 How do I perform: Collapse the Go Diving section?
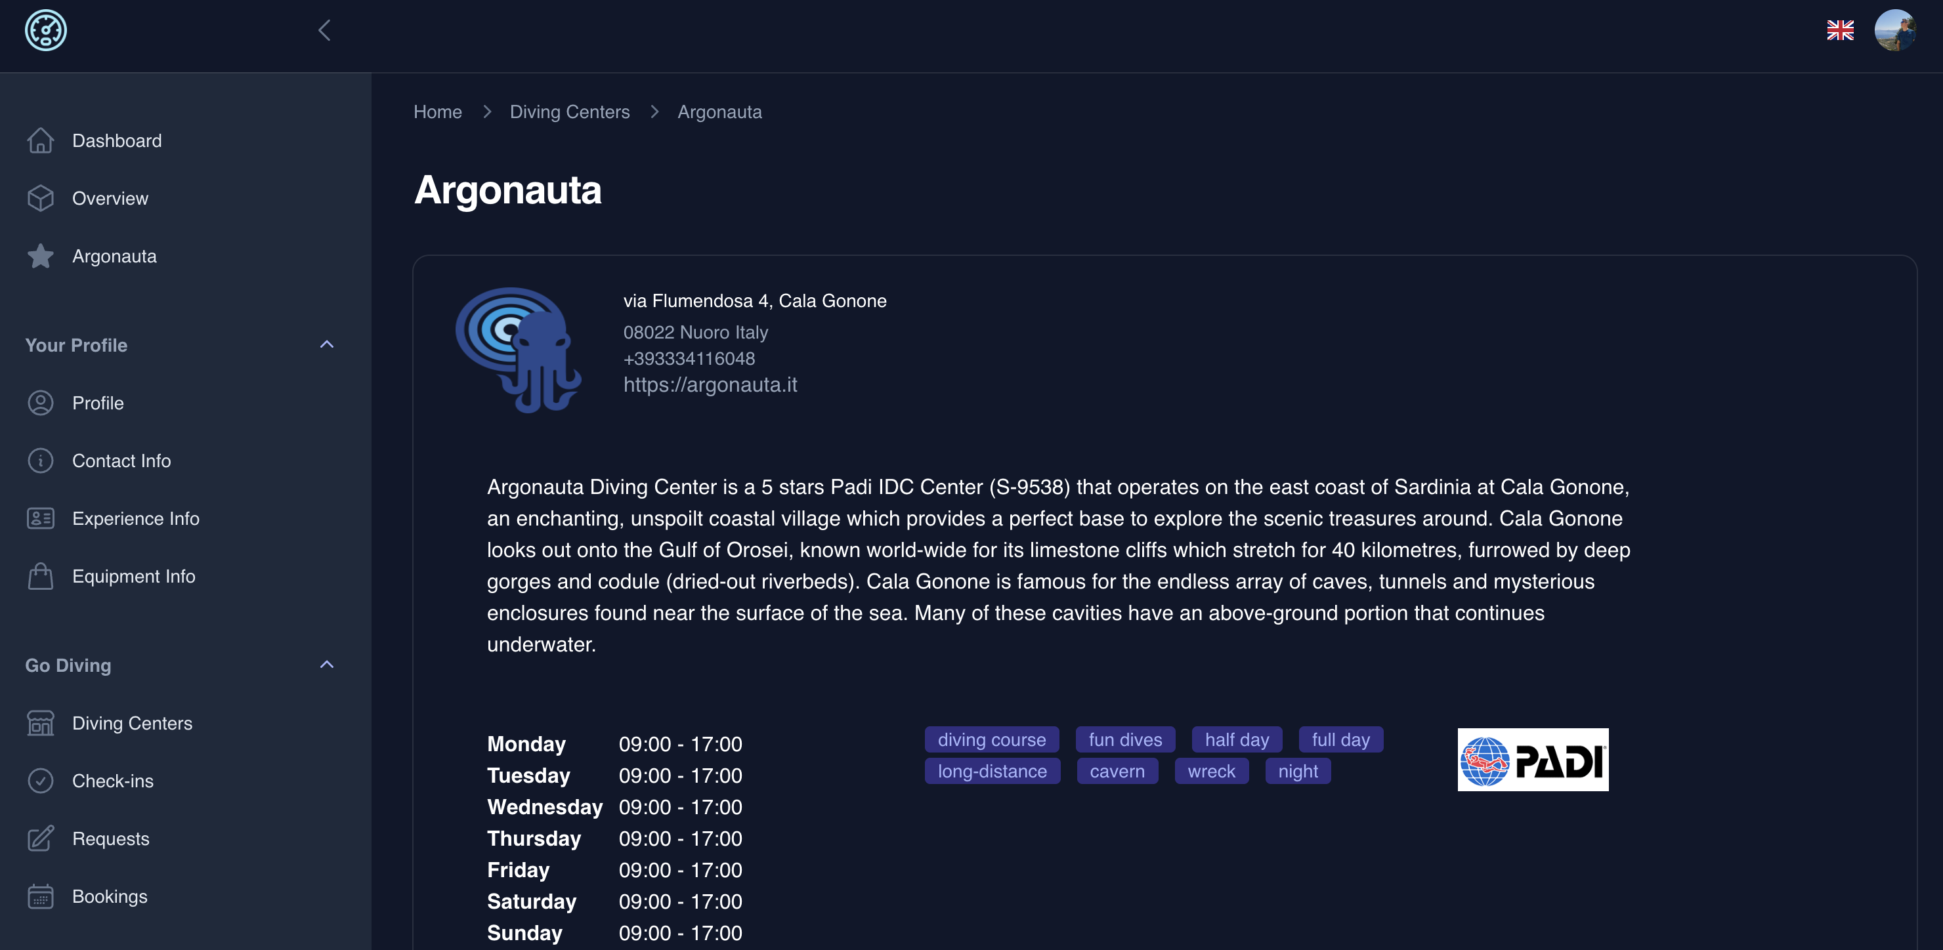pos(327,665)
